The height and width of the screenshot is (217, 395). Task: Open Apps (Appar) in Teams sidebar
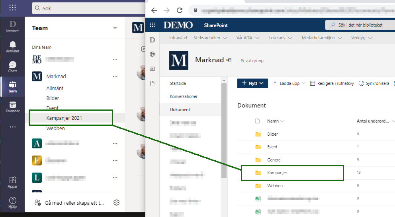(x=12, y=182)
